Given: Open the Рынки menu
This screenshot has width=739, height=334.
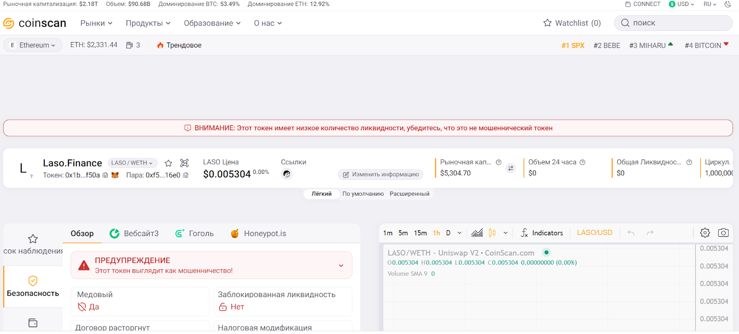Looking at the screenshot, I should [96, 23].
